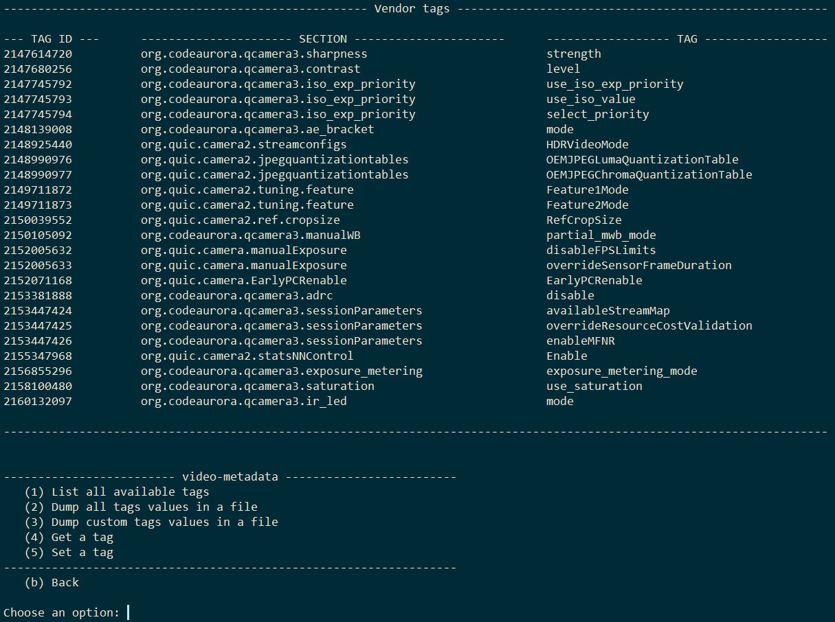Screen dimensions: 835x622
Task: Click the 'disable' tag name
Action: tap(570, 295)
